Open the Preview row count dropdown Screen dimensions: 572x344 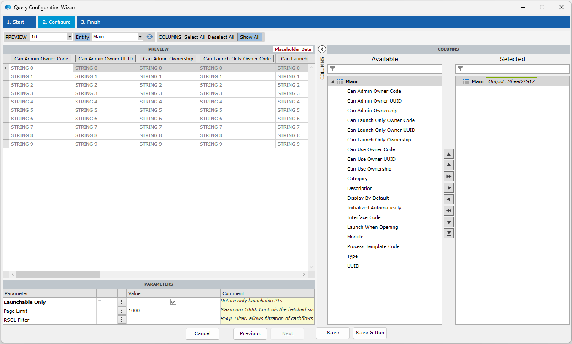(70, 37)
